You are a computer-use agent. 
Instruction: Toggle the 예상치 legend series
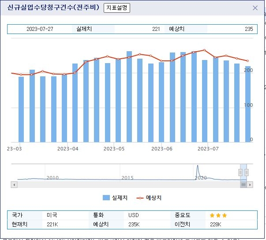[x=149, y=198]
